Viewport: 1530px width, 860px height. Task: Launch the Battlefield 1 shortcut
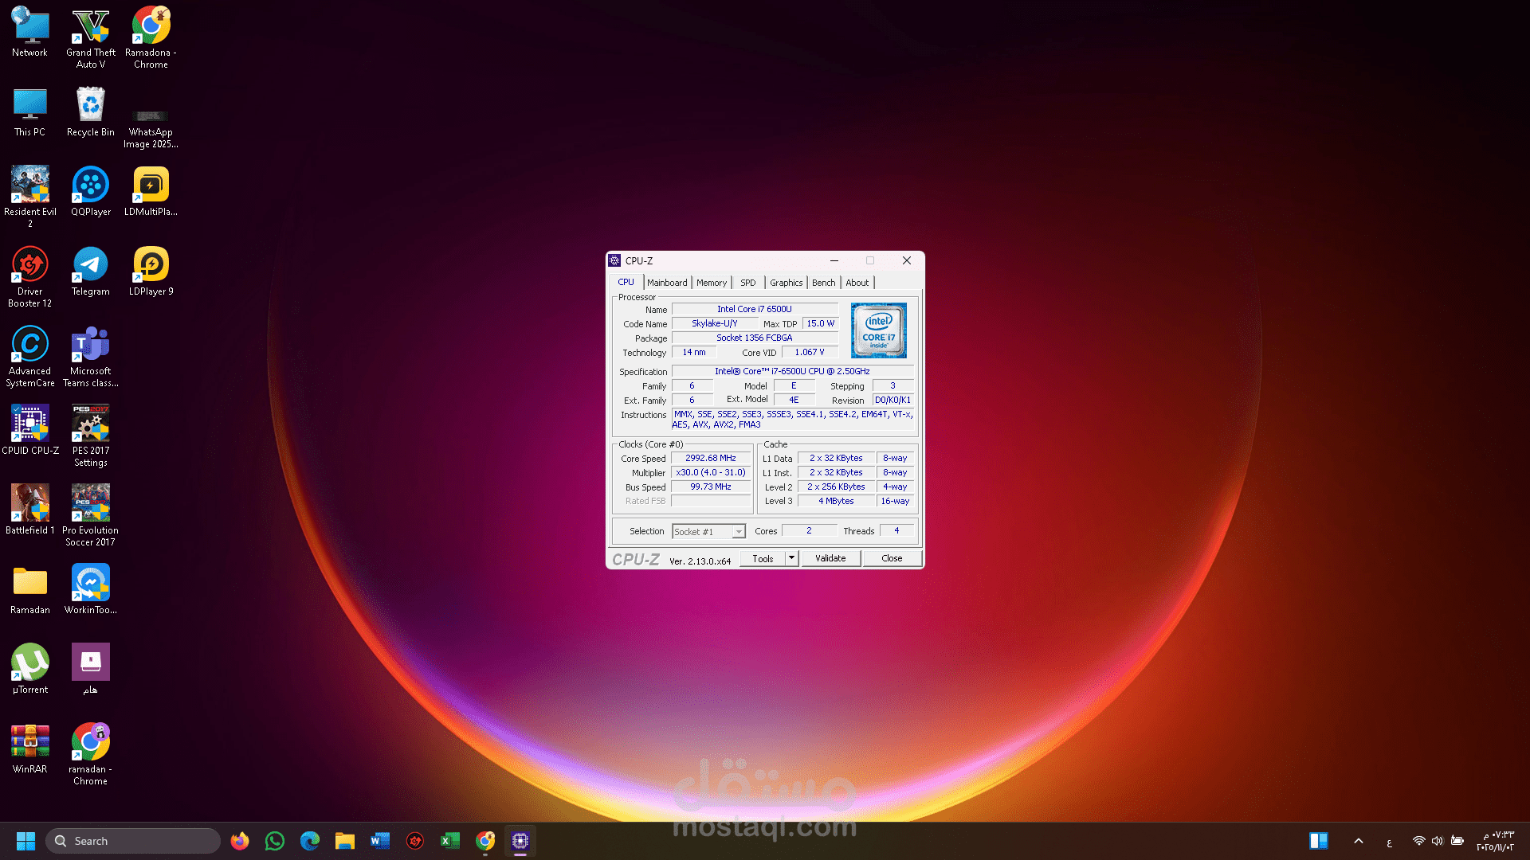(30, 510)
